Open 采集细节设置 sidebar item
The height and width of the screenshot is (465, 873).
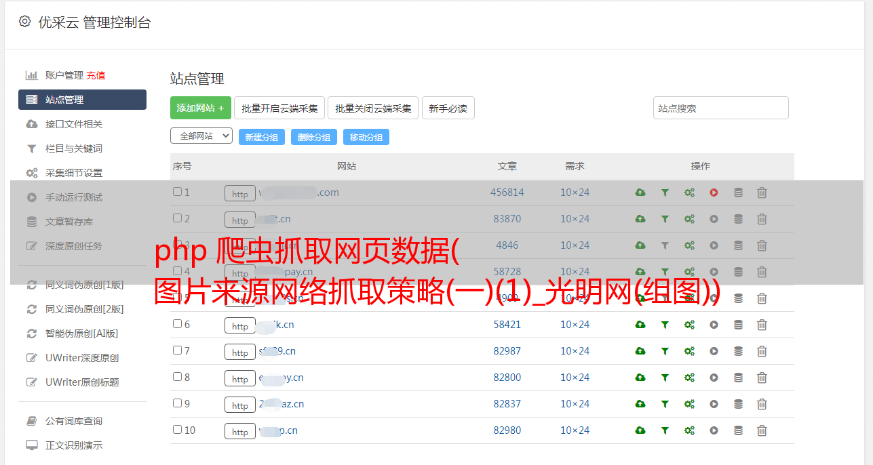(x=74, y=173)
